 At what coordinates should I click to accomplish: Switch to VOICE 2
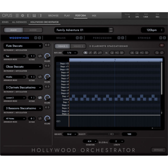(x=78, y=46)
